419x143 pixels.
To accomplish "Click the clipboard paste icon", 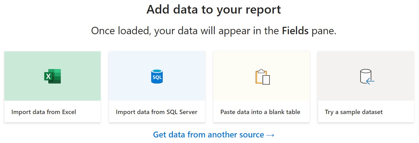I will tap(262, 77).
